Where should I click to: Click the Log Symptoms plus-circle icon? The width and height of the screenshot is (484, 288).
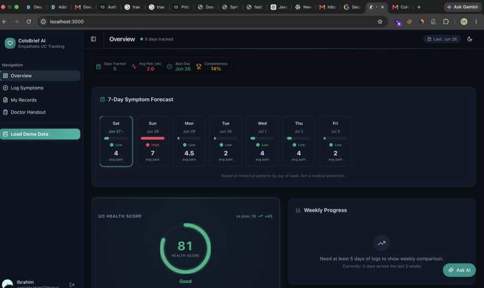click(5, 88)
